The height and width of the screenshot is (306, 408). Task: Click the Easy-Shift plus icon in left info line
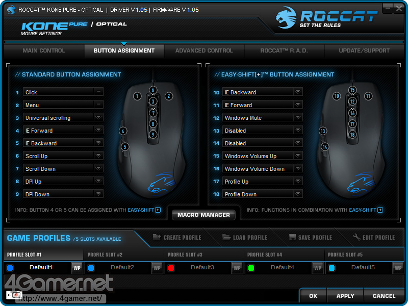(x=158, y=210)
